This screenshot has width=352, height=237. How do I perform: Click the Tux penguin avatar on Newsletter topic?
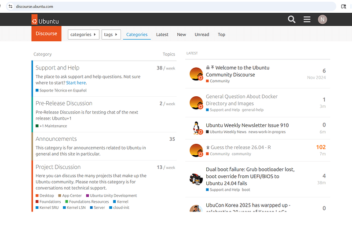196,128
